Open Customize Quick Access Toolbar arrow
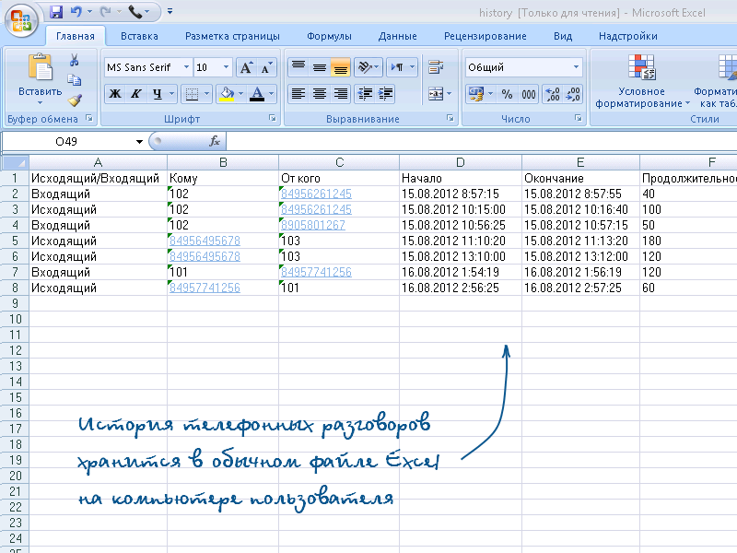The width and height of the screenshot is (737, 553). 170,11
